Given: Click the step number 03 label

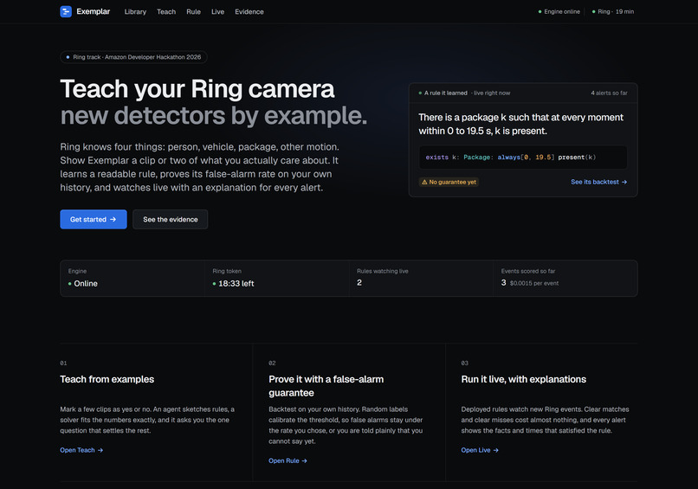Looking at the screenshot, I should click(465, 364).
